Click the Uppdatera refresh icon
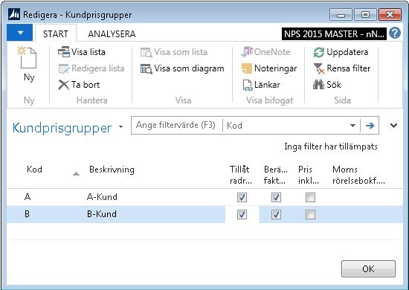Viewport: 409px width, 290px height. pyautogui.click(x=319, y=52)
